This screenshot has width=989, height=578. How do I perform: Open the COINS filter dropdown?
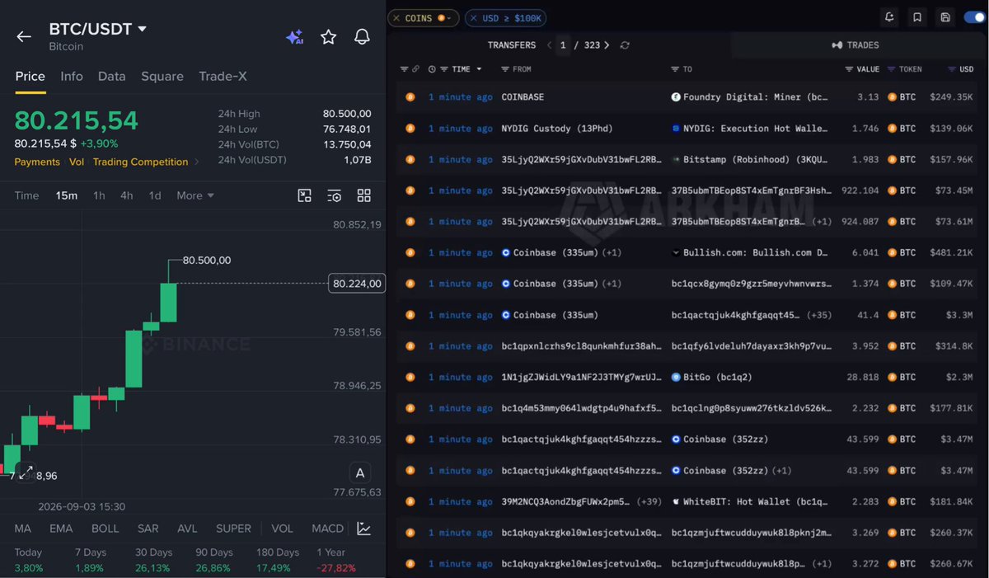tap(445, 18)
